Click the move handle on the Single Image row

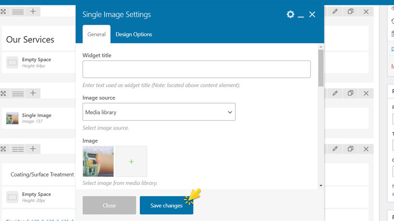coord(3,93)
